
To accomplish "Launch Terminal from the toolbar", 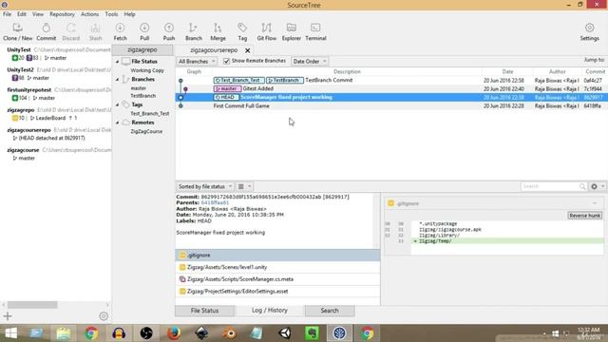I will click(315, 31).
